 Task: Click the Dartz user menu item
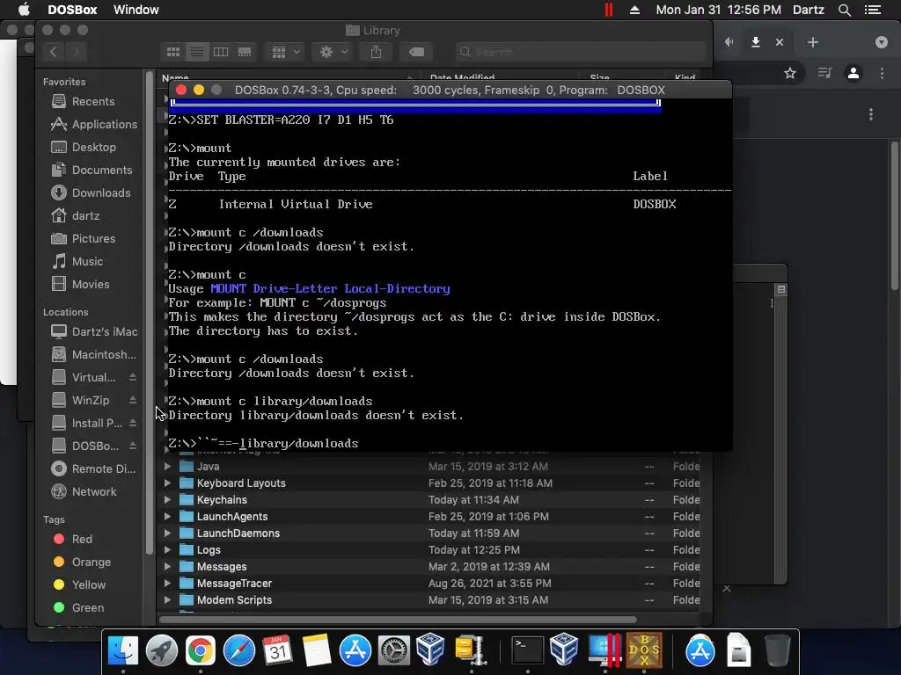coord(809,10)
